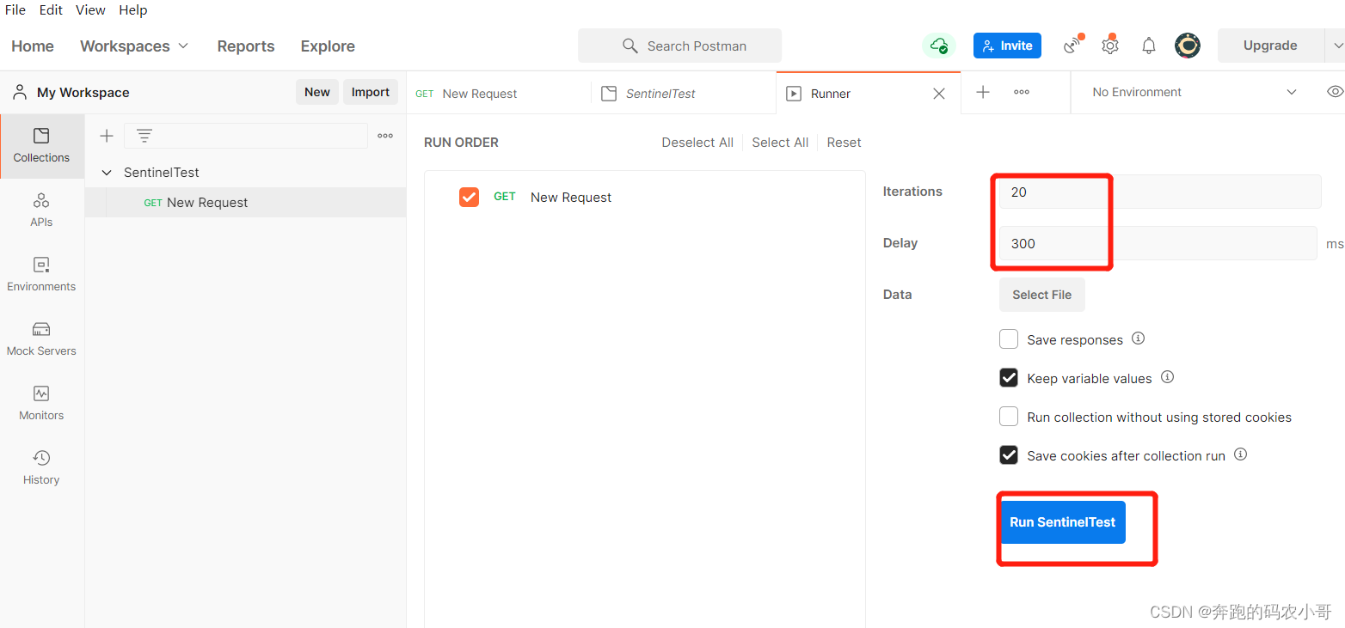Viewport: 1345px width, 628px height.
Task: Open the File menu
Action: [15, 10]
